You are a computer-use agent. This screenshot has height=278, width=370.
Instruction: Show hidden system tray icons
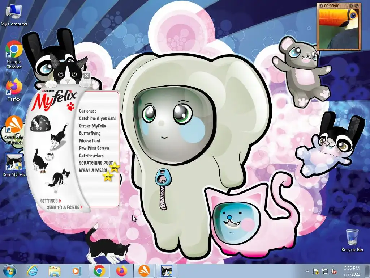(307, 271)
